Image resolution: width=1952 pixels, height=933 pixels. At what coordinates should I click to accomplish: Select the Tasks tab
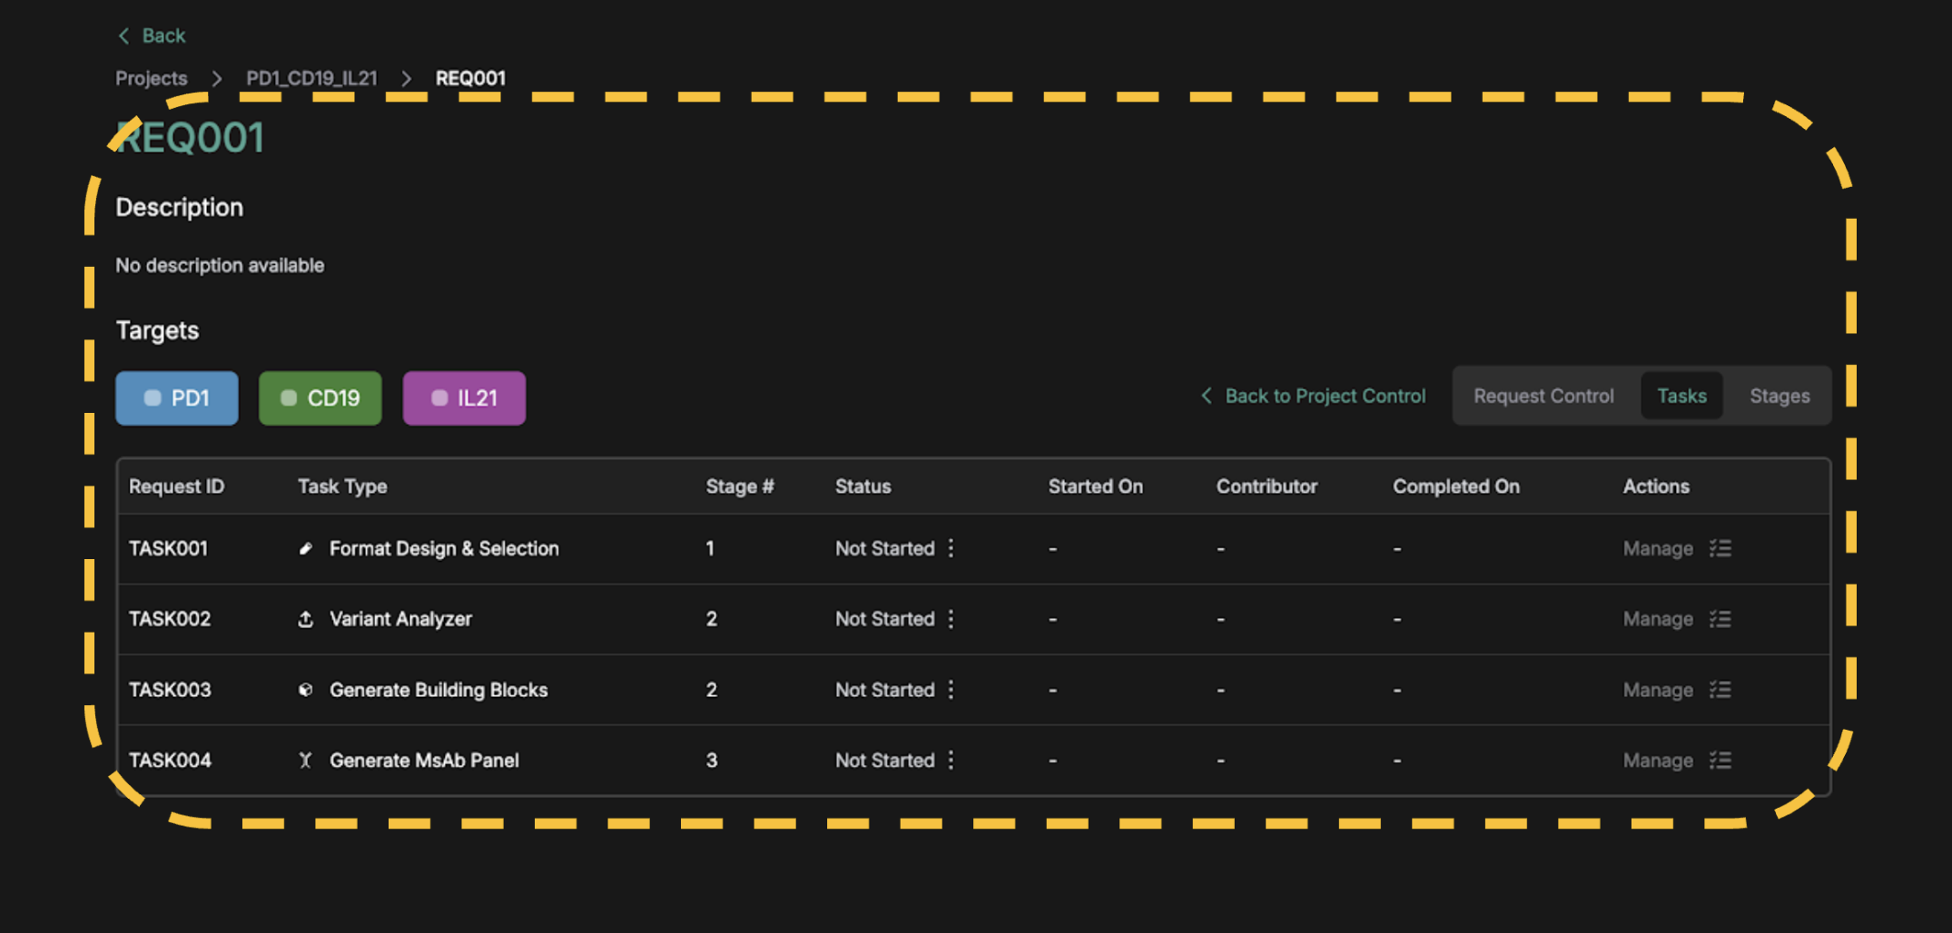point(1681,396)
